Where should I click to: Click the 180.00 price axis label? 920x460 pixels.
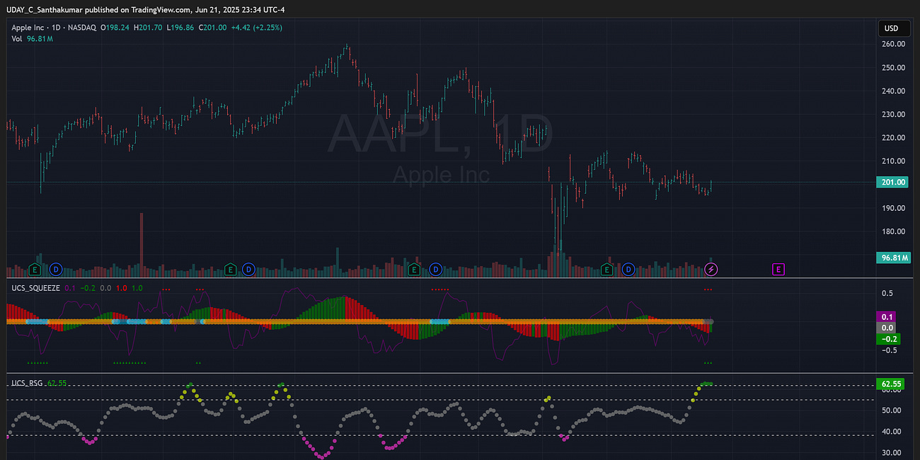click(x=895, y=231)
